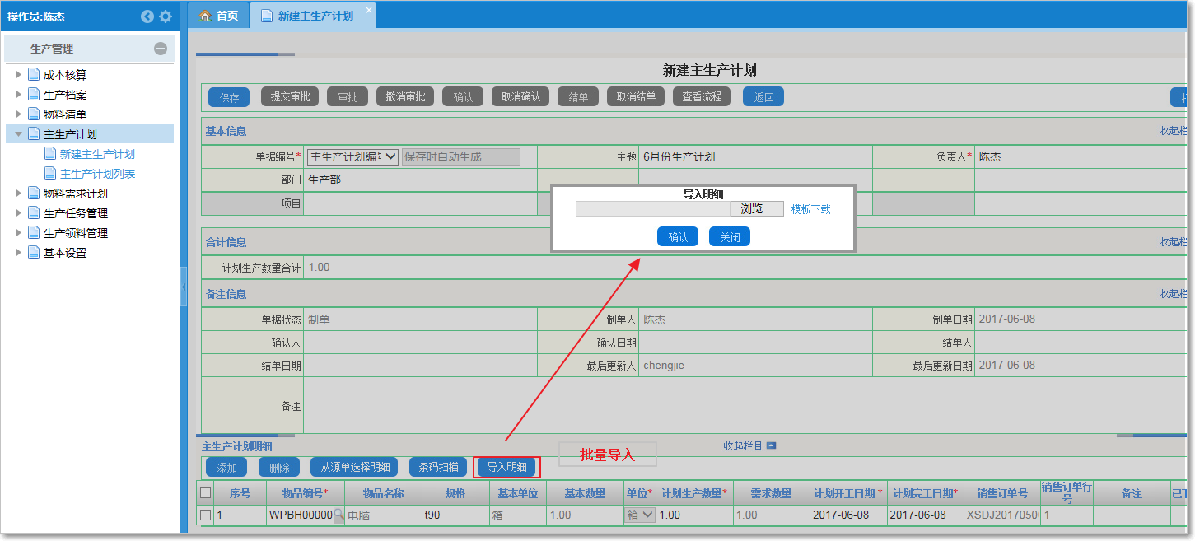This screenshot has height=541, width=1195.
Task: Click the document icon next to 物料清单
Action: [x=32, y=114]
